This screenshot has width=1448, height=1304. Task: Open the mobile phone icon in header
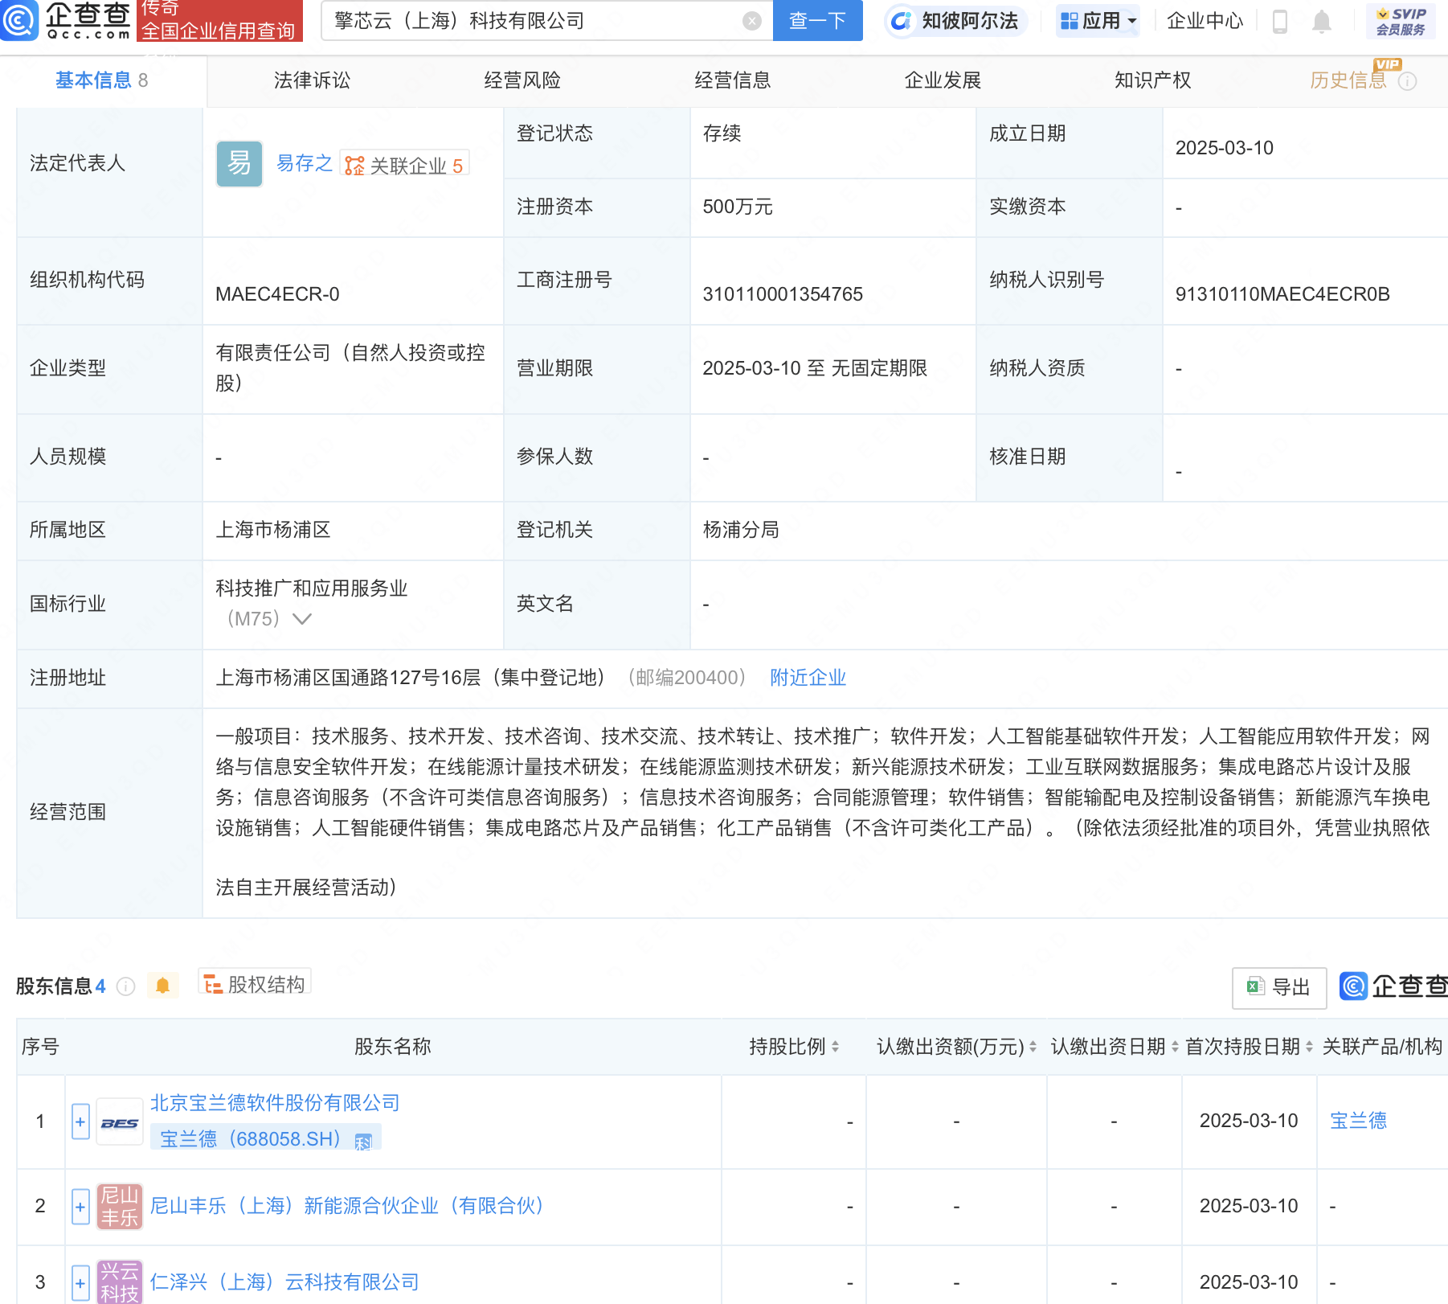click(1280, 21)
